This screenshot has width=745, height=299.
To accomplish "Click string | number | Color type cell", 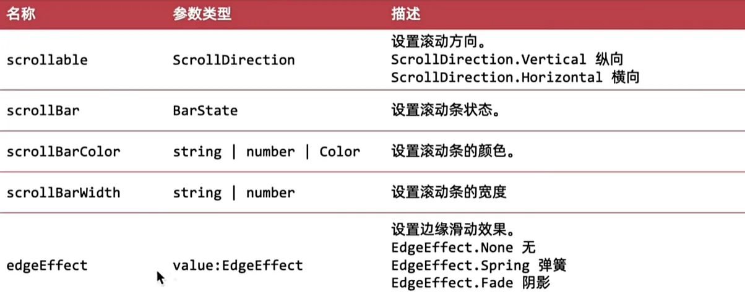I will (x=266, y=152).
